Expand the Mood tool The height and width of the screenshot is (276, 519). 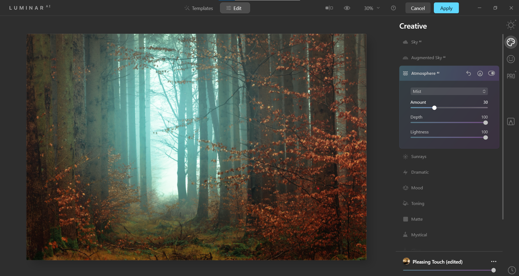[x=449, y=188]
